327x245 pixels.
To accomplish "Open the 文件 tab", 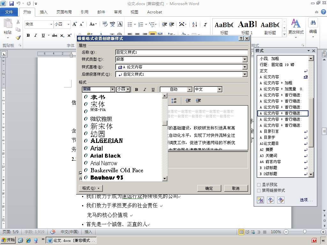I will tap(9, 12).
